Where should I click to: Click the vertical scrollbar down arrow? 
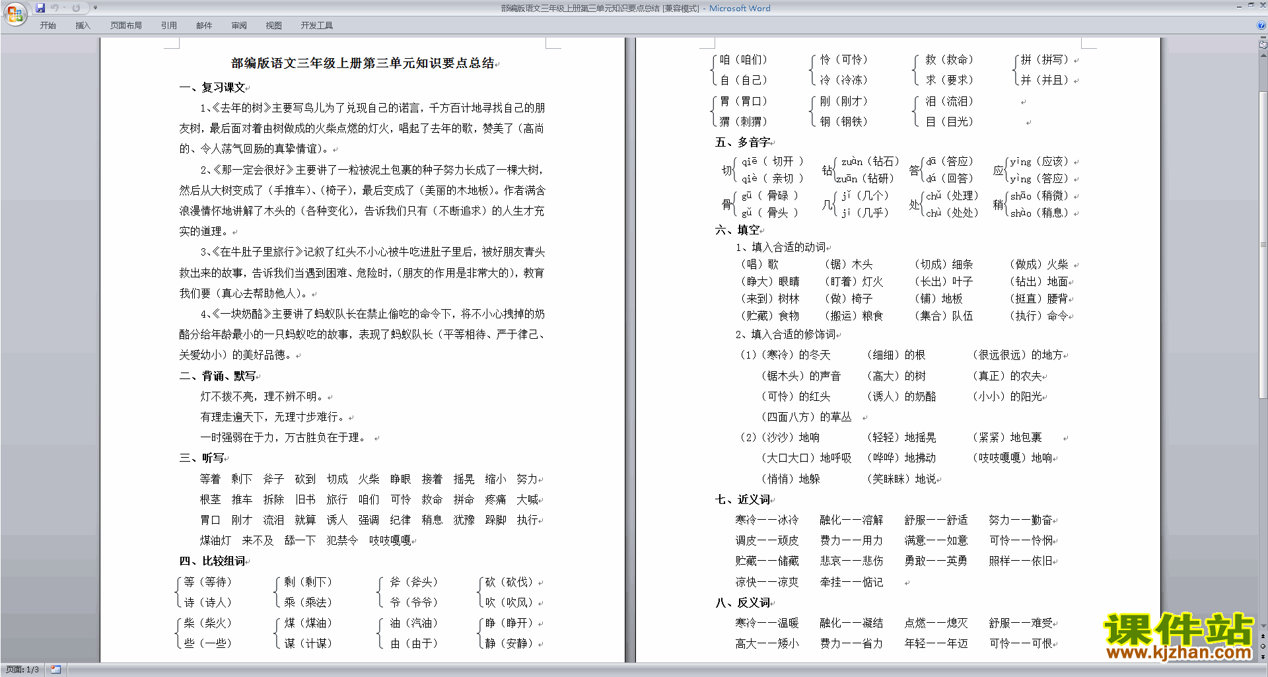1263,625
